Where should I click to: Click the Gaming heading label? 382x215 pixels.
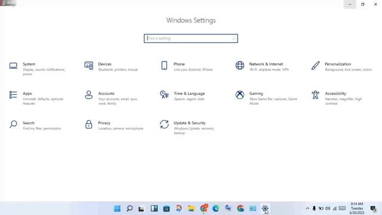coord(256,94)
